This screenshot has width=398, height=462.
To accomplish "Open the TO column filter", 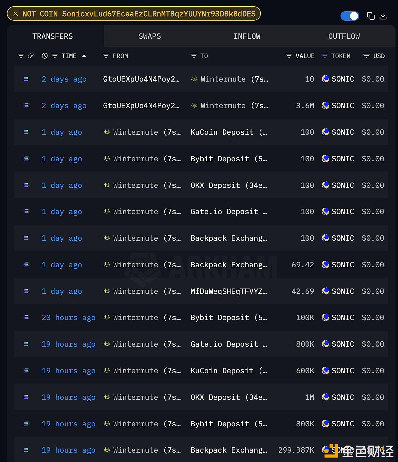I will tap(194, 56).
